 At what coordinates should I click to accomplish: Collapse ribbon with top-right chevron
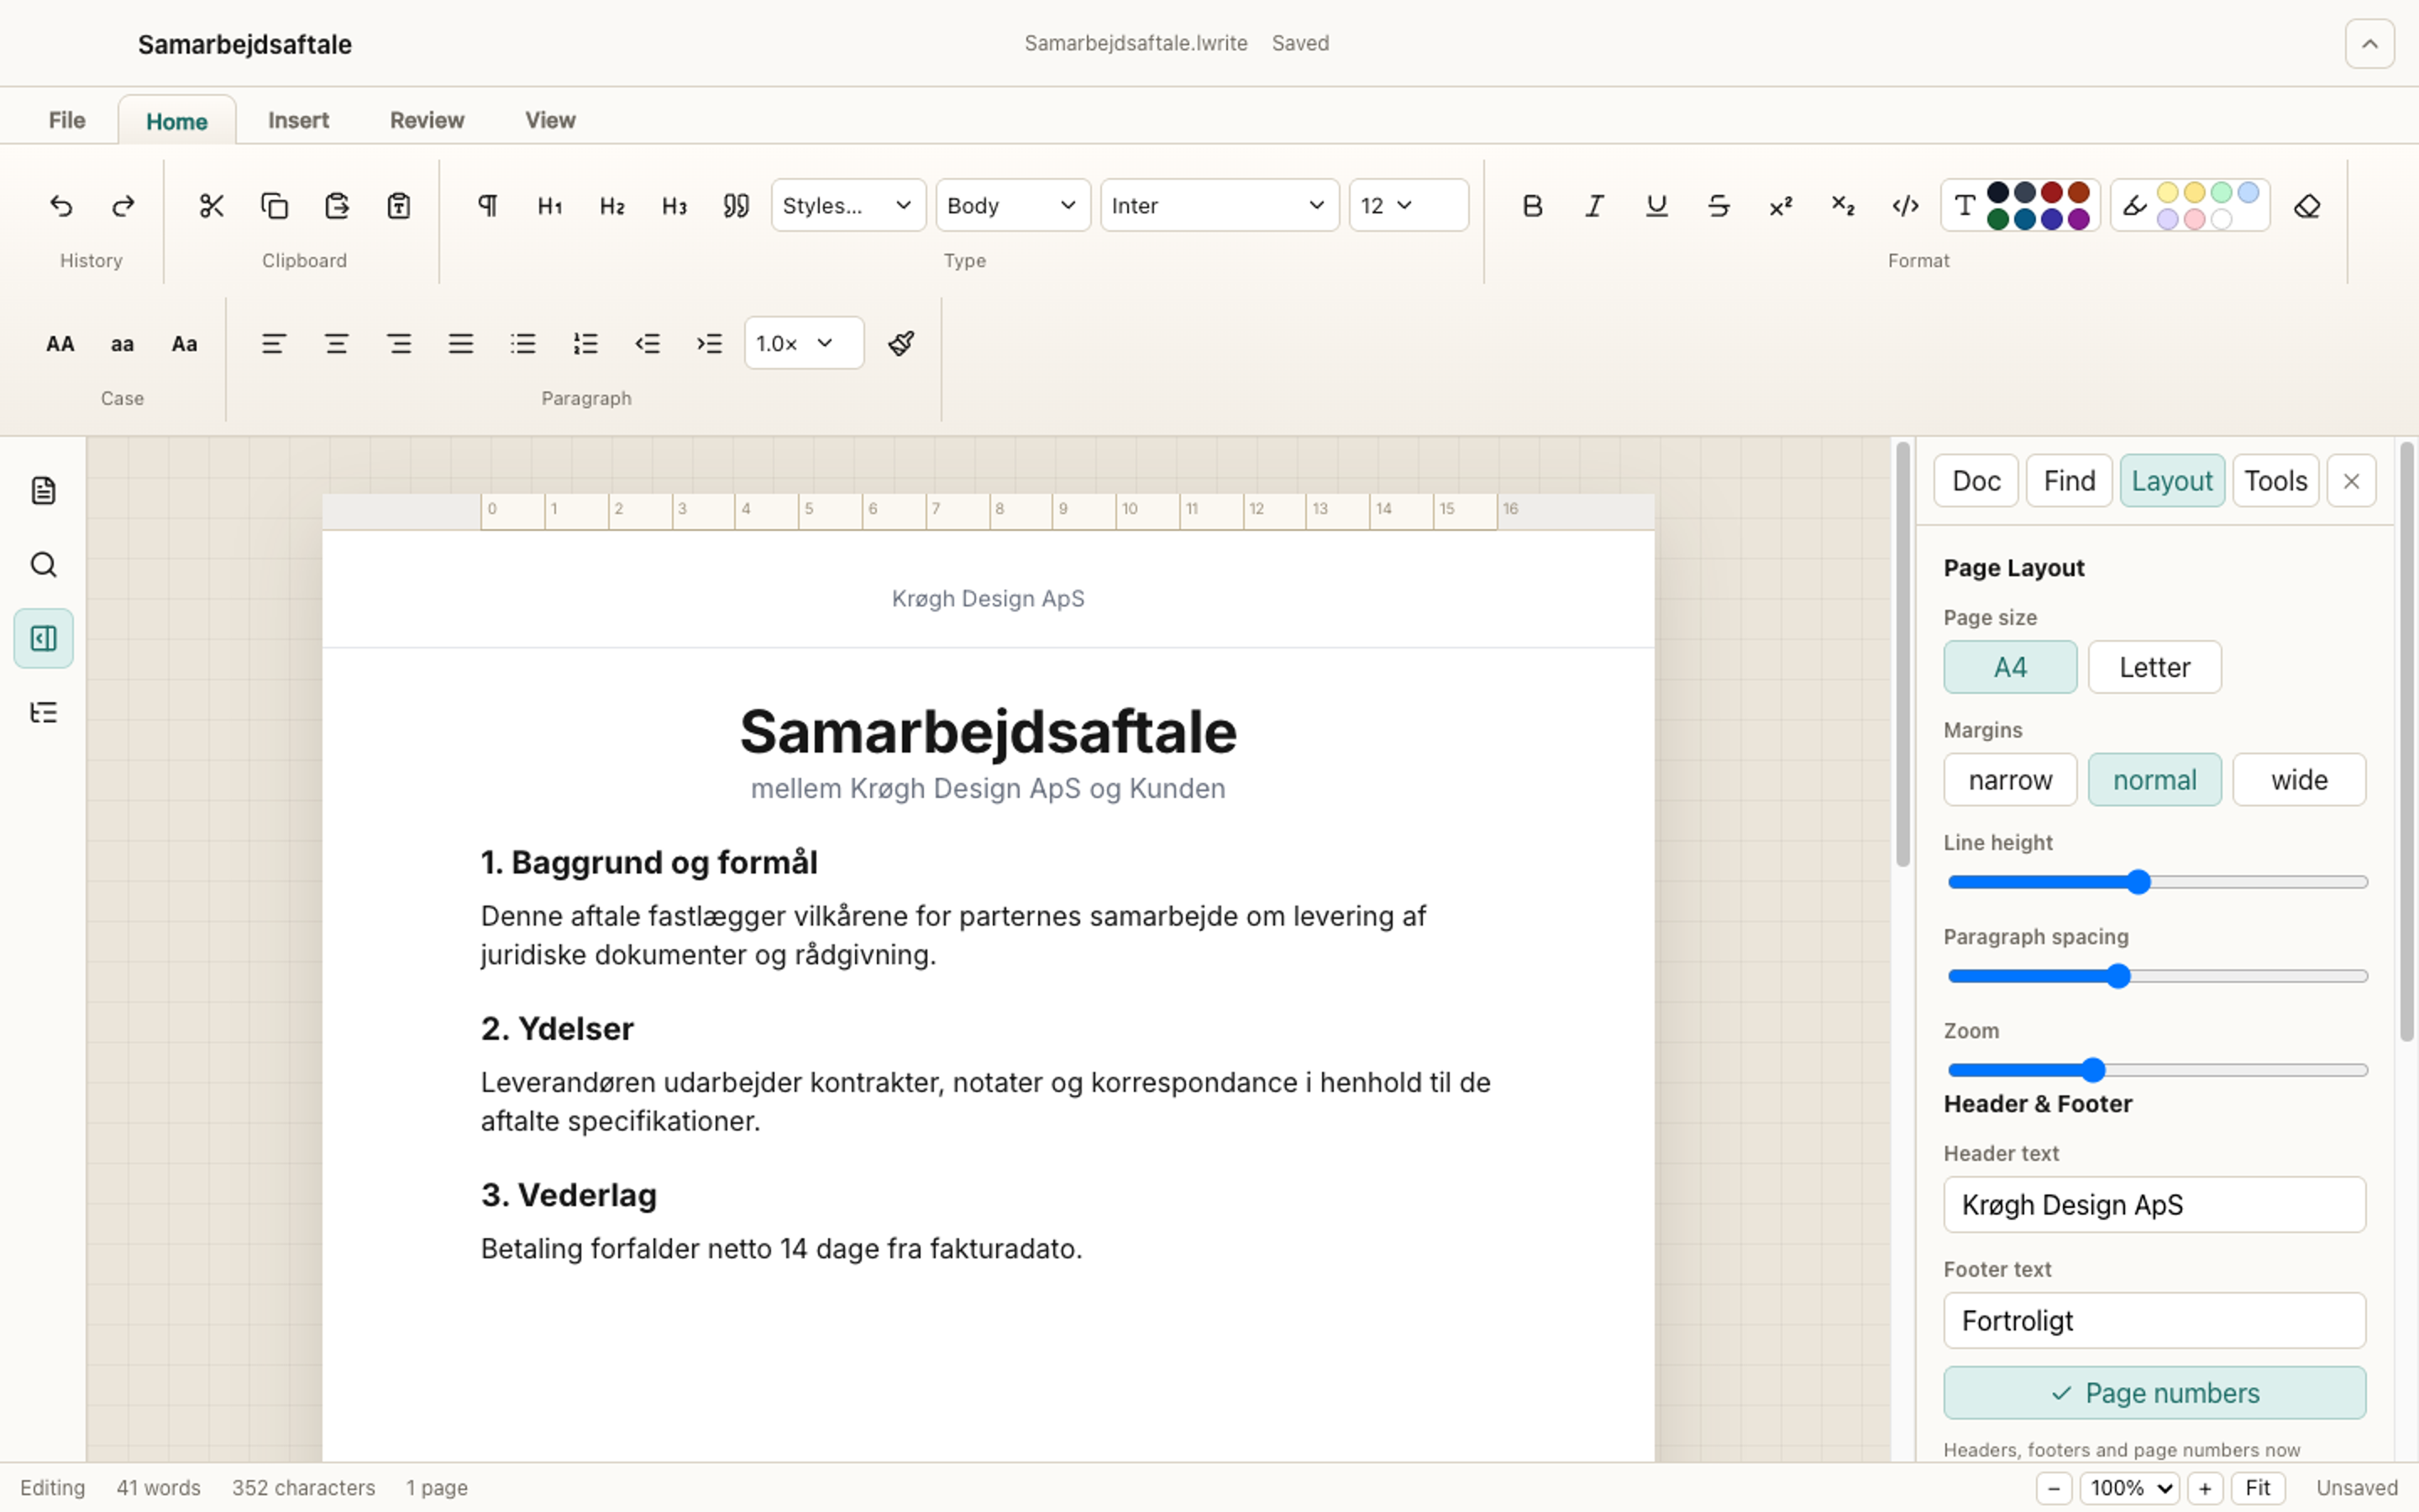[x=2369, y=44]
